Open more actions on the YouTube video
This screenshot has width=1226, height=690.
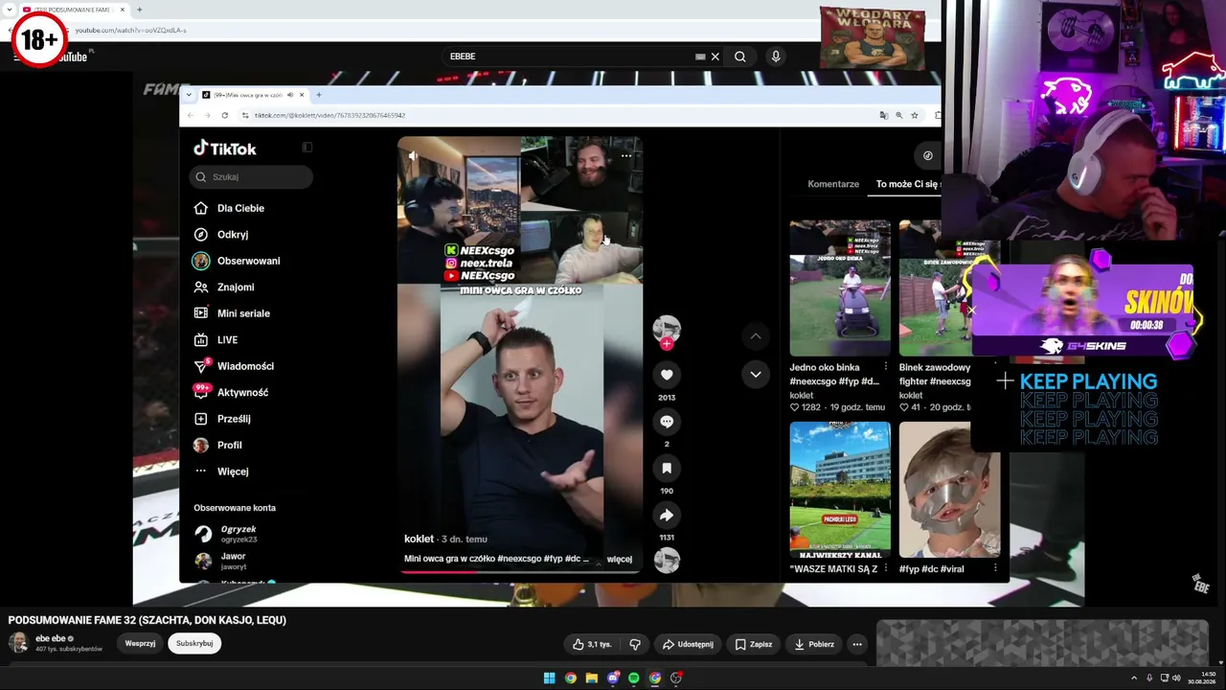(857, 644)
